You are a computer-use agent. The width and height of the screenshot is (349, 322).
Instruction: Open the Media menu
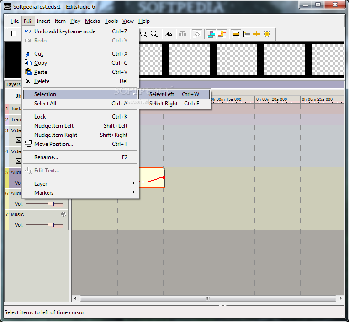92,21
